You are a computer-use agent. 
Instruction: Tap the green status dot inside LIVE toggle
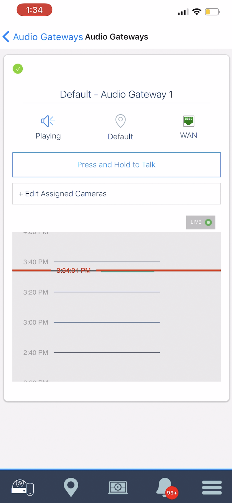[209, 222]
